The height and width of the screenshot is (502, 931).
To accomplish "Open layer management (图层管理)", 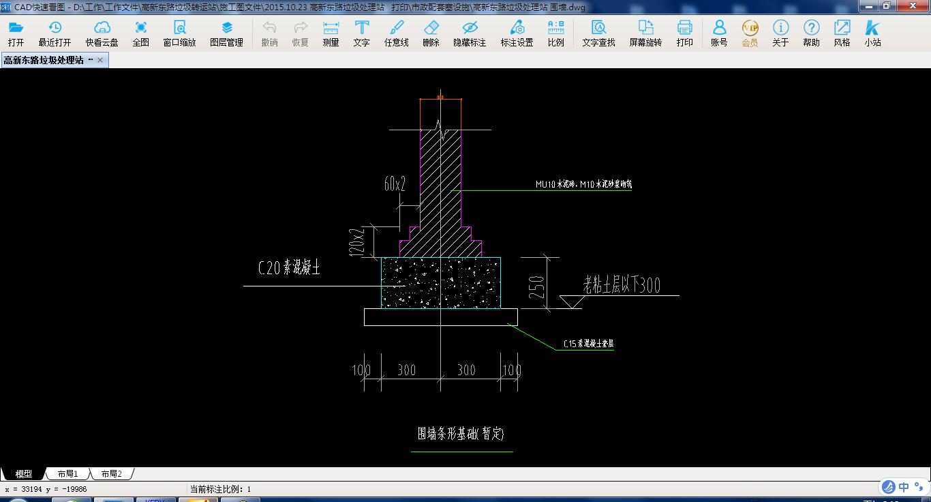I will click(227, 33).
